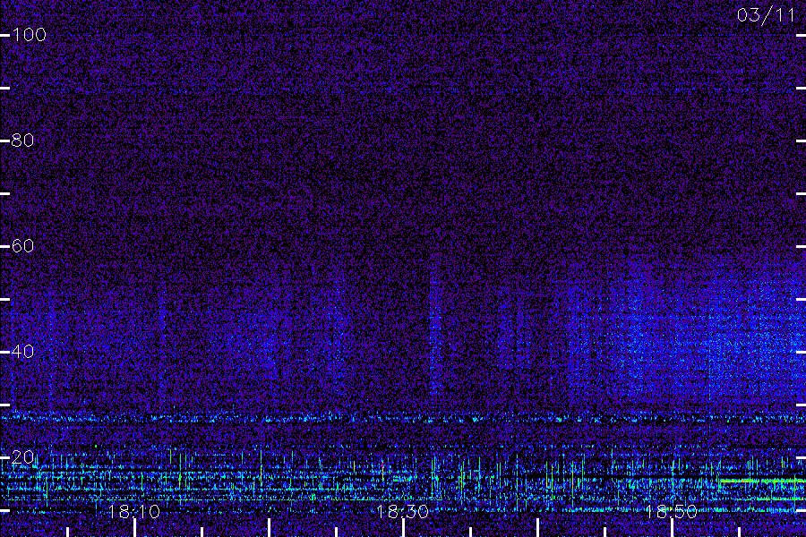
Task: Click the 60 frequency axis label
Action: (22, 245)
